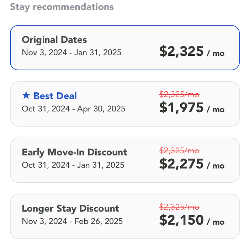This screenshot has height=248, width=249.
Task: Click dates Oct 31, 2024 - Jan 31, 2025
Action: point(73,165)
